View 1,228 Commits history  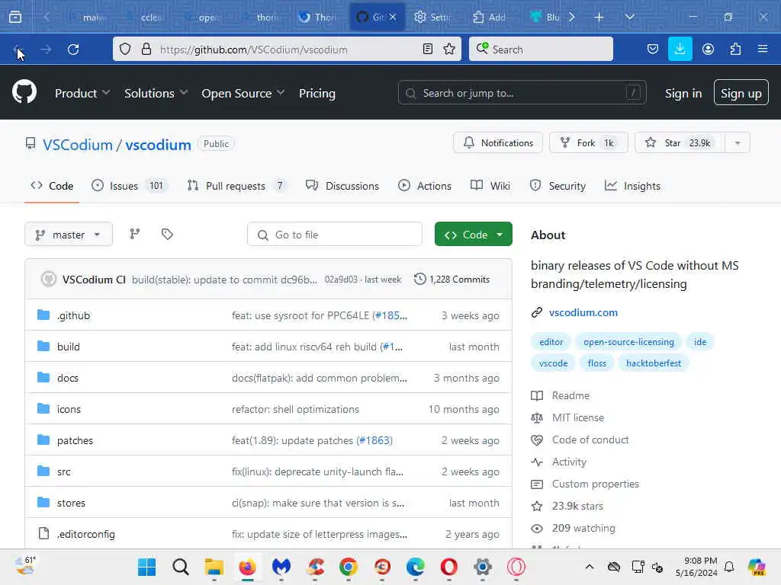click(452, 279)
